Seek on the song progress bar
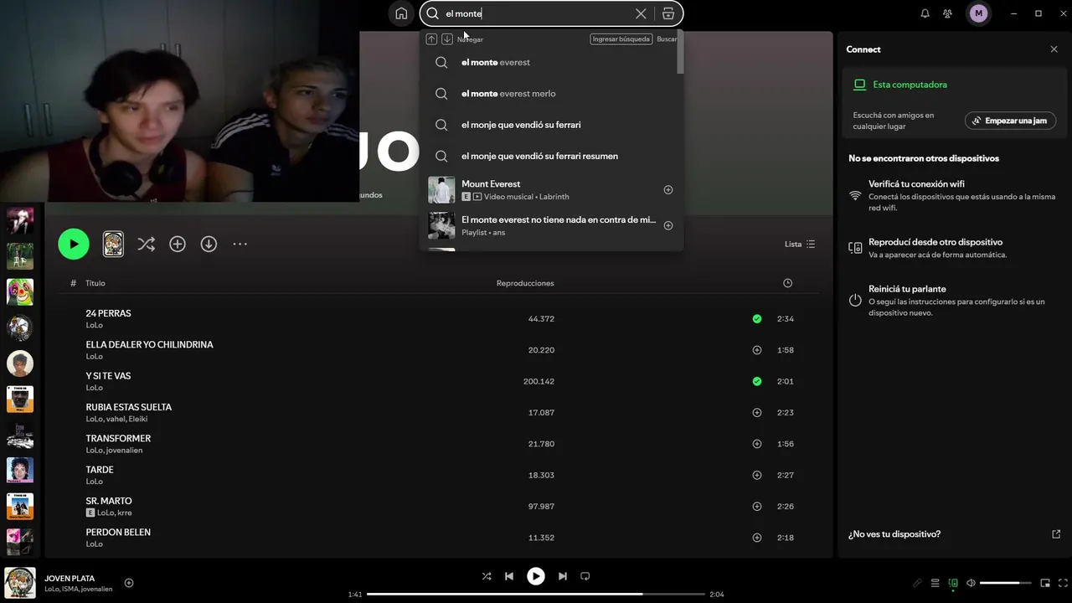Screen dimensions: 1072x603 click(536, 594)
